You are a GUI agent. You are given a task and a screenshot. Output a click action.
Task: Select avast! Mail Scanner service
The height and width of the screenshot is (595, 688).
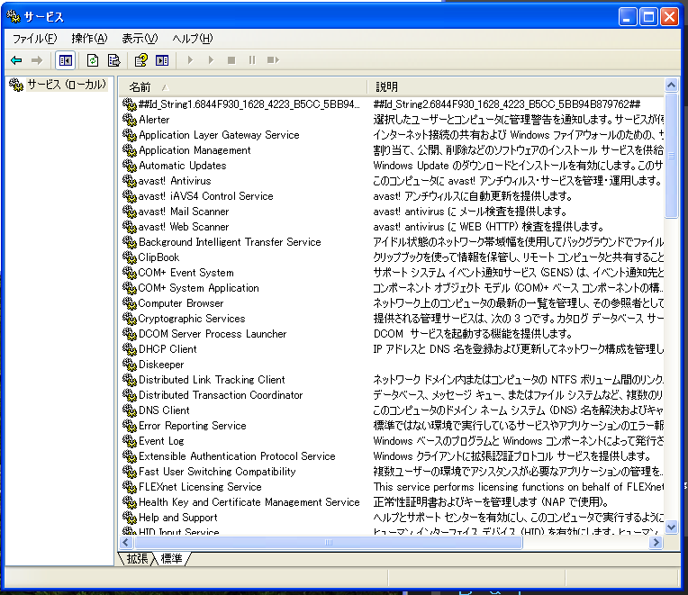pyautogui.click(x=184, y=212)
